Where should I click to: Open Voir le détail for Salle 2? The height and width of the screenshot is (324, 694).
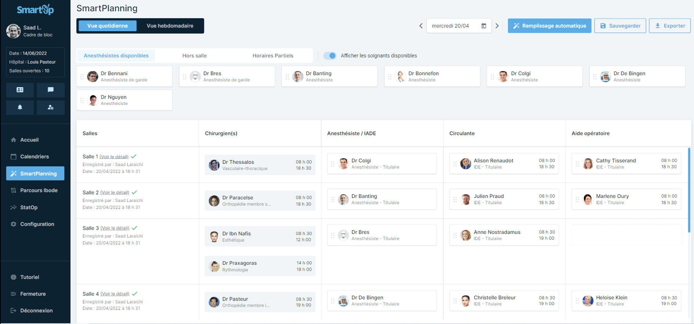[115, 192]
